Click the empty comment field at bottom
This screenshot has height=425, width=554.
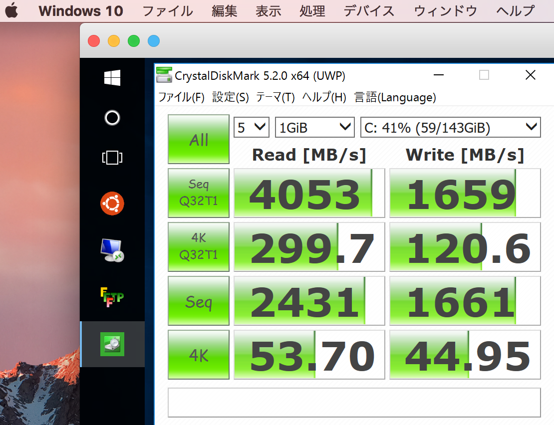[x=354, y=403]
